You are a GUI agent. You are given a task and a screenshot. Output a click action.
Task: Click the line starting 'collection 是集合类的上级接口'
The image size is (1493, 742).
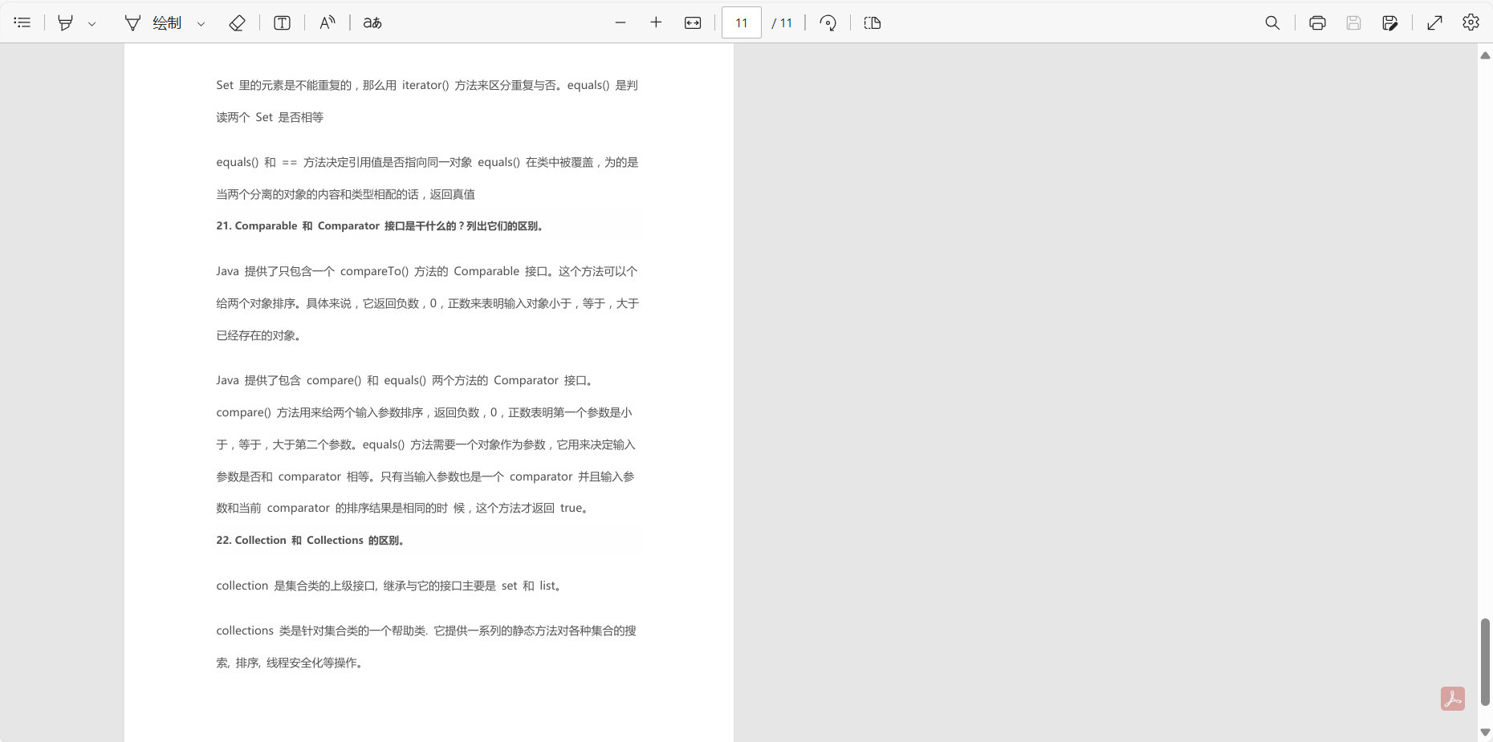tap(389, 586)
